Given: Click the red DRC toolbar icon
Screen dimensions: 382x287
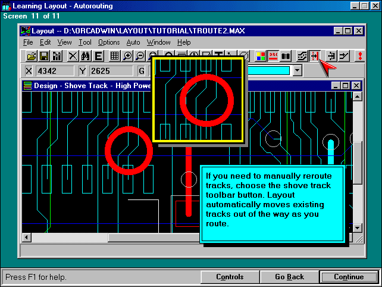Looking at the screenshot, I should pyautogui.click(x=273, y=56).
